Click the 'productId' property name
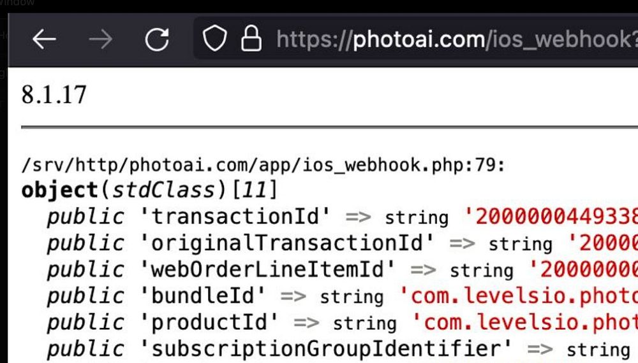The width and height of the screenshot is (638, 363). pyautogui.click(x=209, y=322)
